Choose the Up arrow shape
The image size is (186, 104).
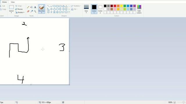pyautogui.click(x=66, y=9)
